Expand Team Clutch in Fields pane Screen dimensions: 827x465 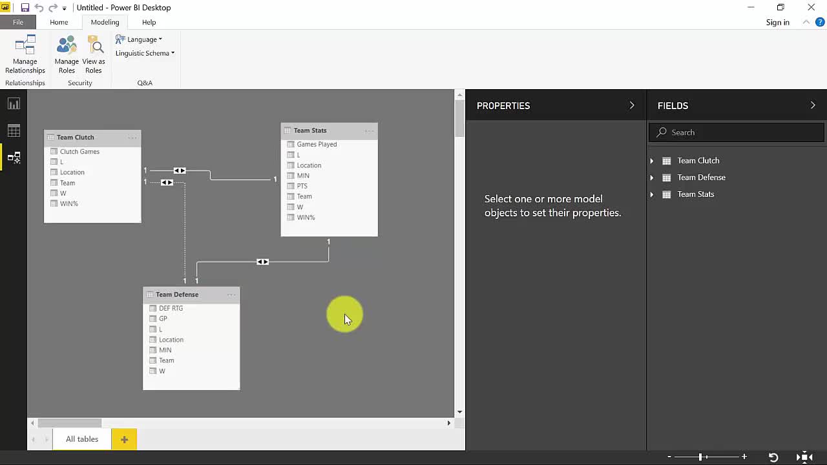[651, 161]
